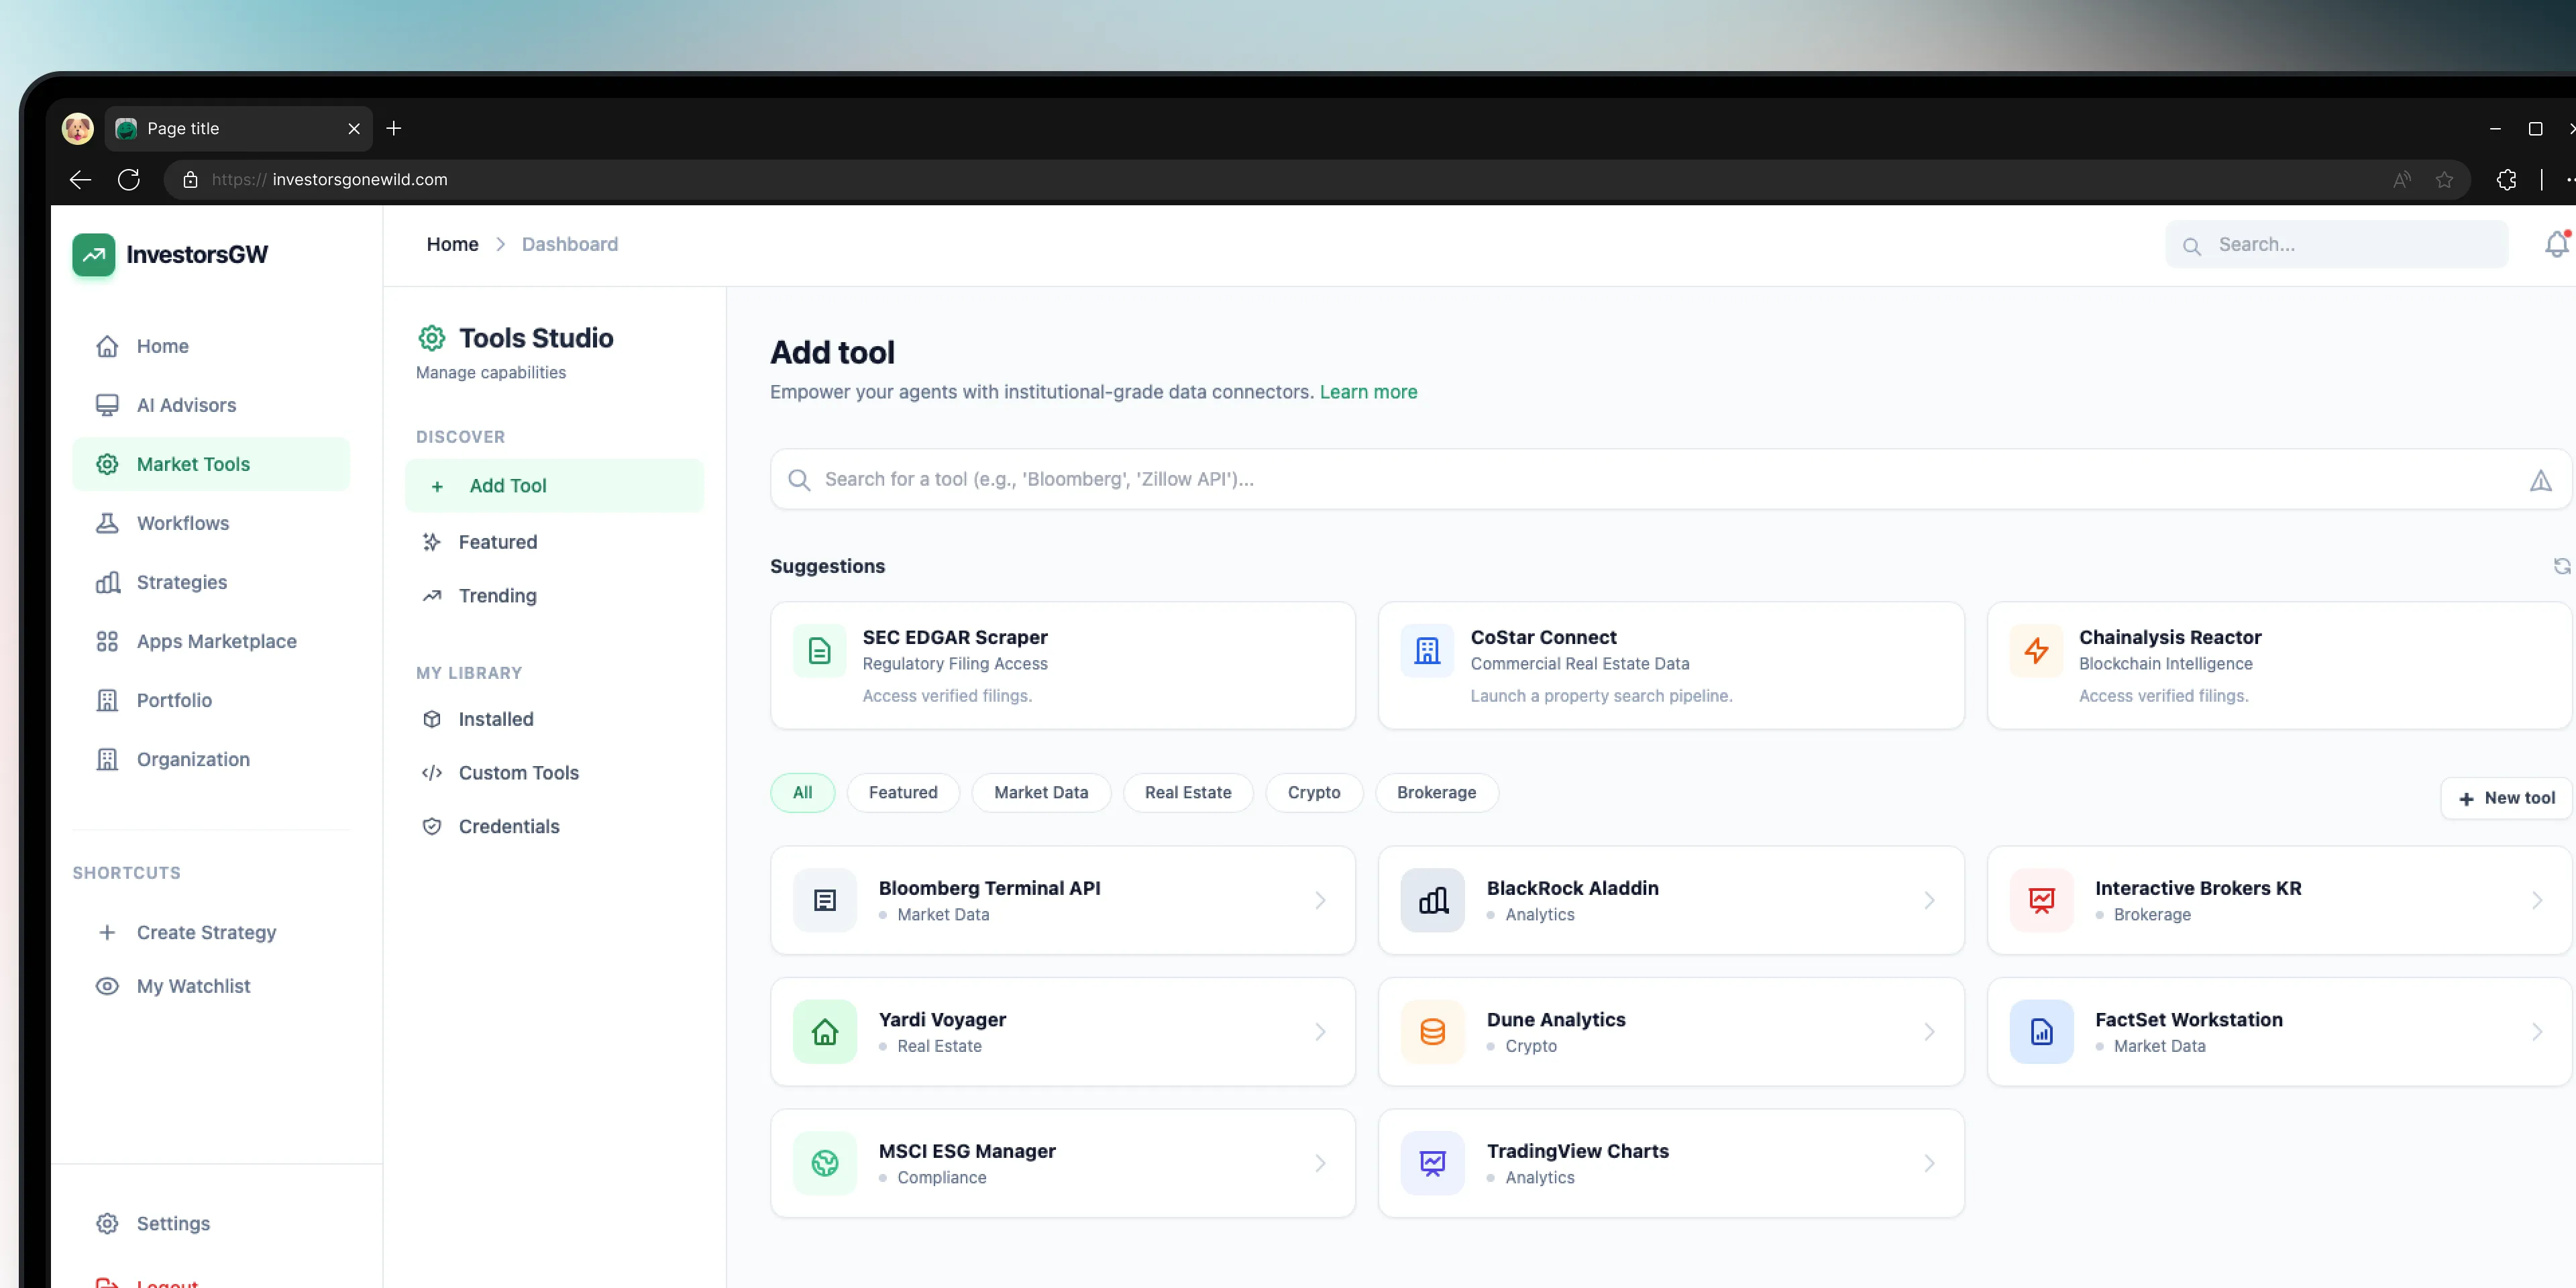The image size is (2576, 1288).
Task: Select the Crypto filter chip
Action: (1313, 792)
